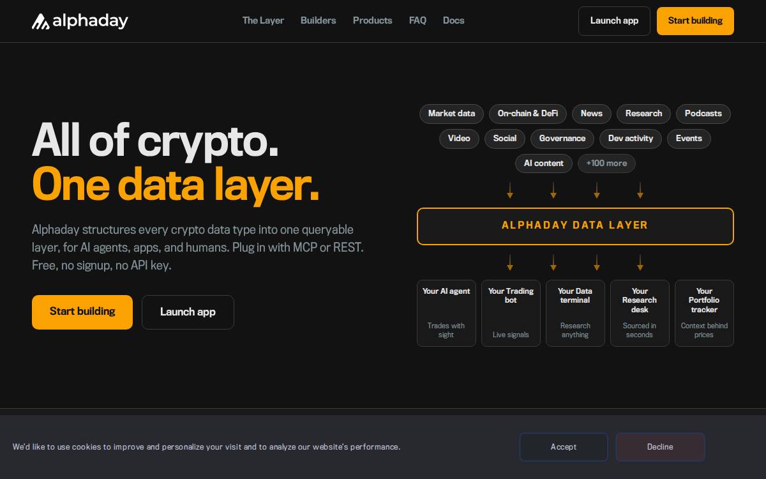
Task: Select the Social chip
Action: (x=505, y=139)
